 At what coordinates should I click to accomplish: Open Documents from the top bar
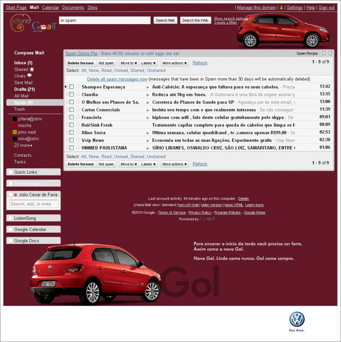click(x=73, y=7)
